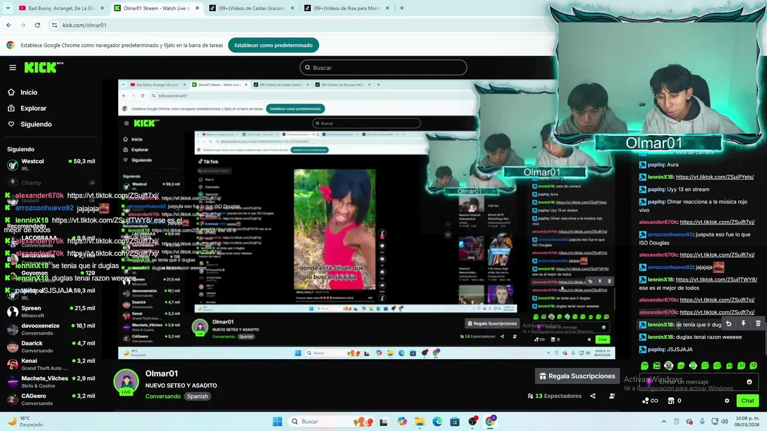Share the Olmar01 stream
Image resolution: width=767 pixels, height=431 pixels.
[x=593, y=396]
